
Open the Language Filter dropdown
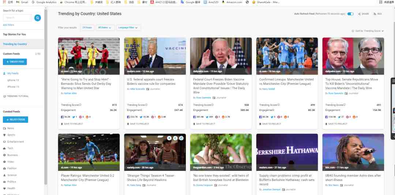[128, 28]
